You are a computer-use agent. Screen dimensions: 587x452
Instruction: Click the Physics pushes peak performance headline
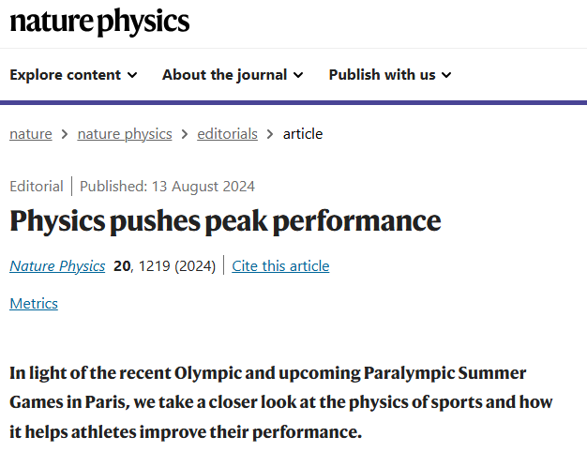click(225, 221)
